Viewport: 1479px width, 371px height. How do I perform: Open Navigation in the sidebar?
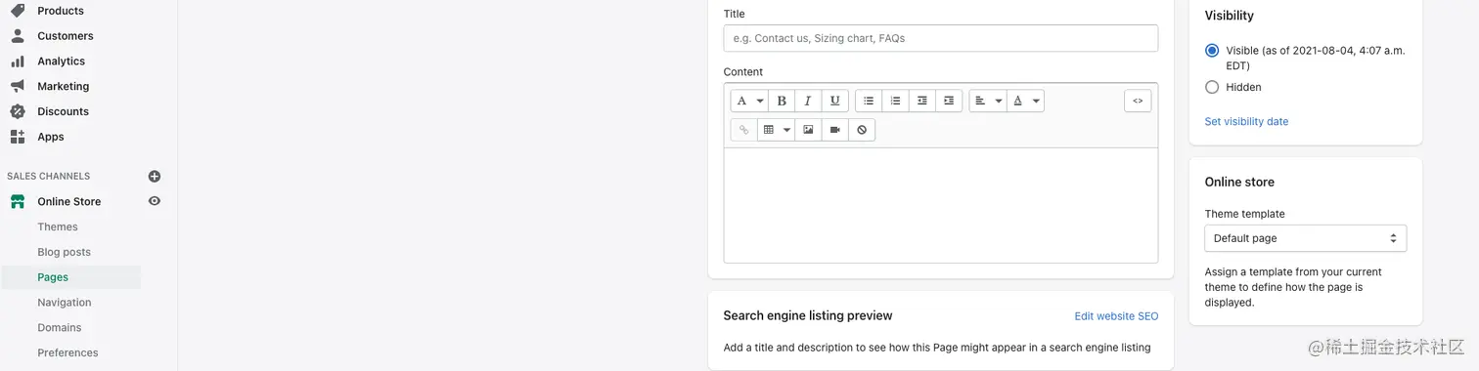[x=65, y=303]
